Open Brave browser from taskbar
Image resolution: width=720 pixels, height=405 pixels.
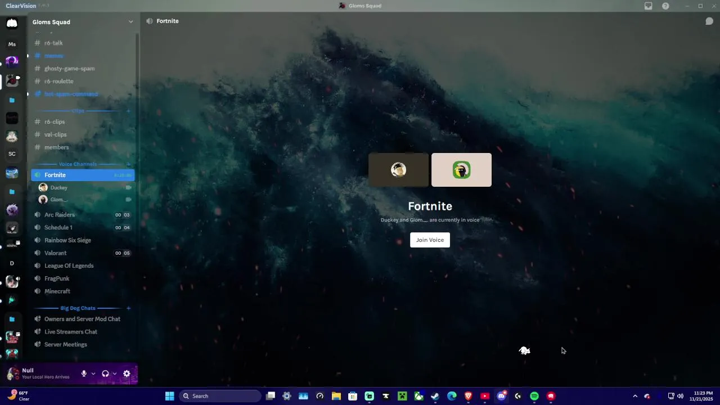click(468, 396)
